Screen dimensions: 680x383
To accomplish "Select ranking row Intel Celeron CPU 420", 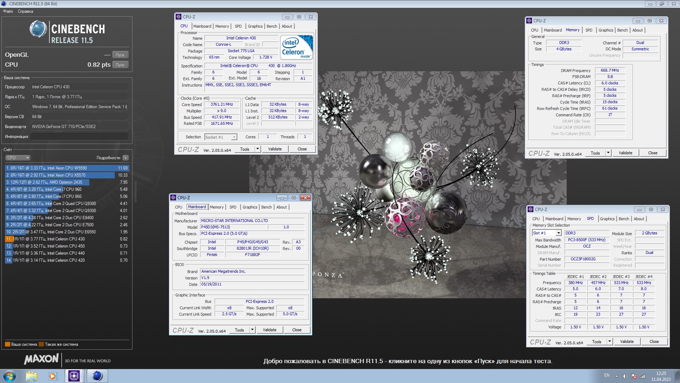I will (x=67, y=260).
